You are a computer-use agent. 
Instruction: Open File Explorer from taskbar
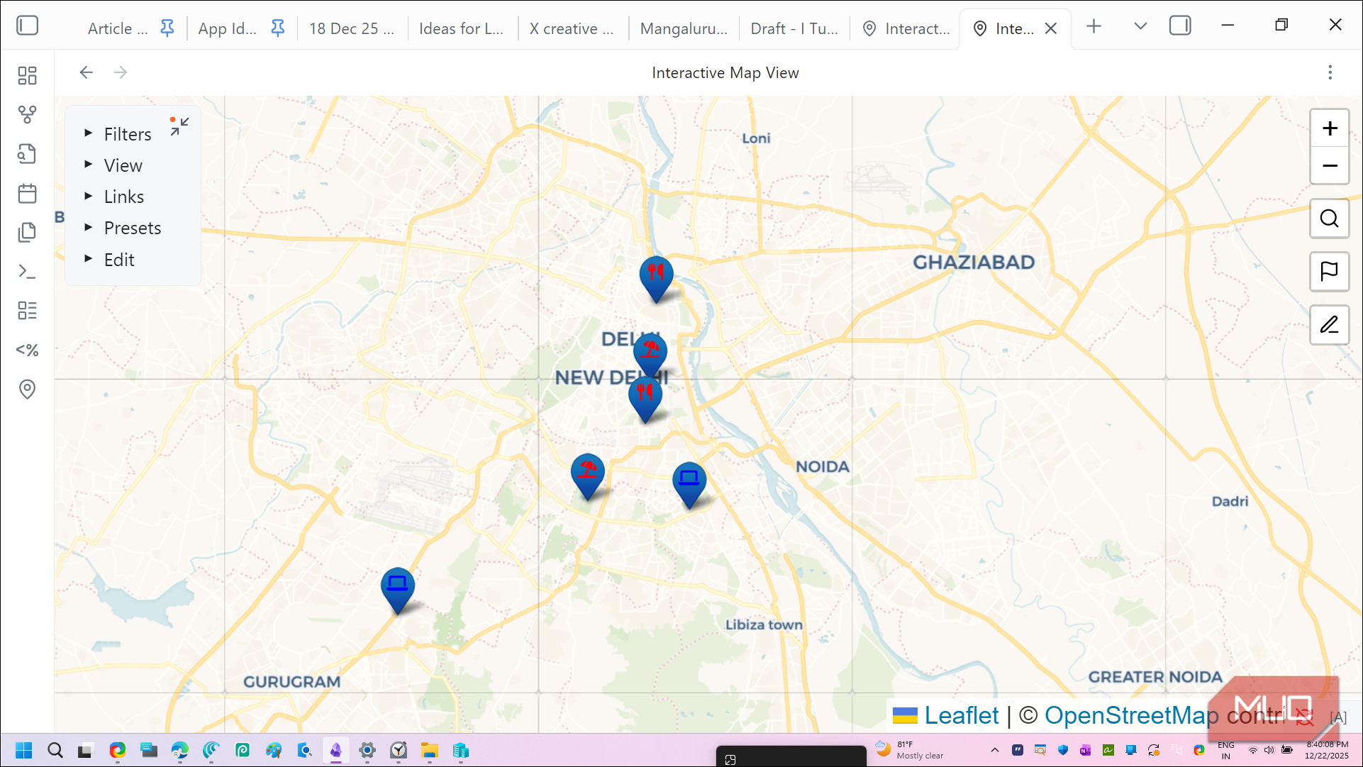429,751
